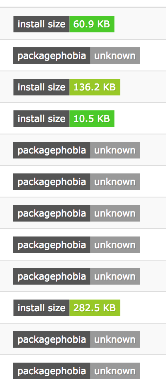Select the green 10.5 KB value

click(x=92, y=119)
